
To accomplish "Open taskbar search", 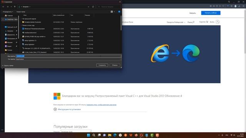I will (x=94, y=135).
